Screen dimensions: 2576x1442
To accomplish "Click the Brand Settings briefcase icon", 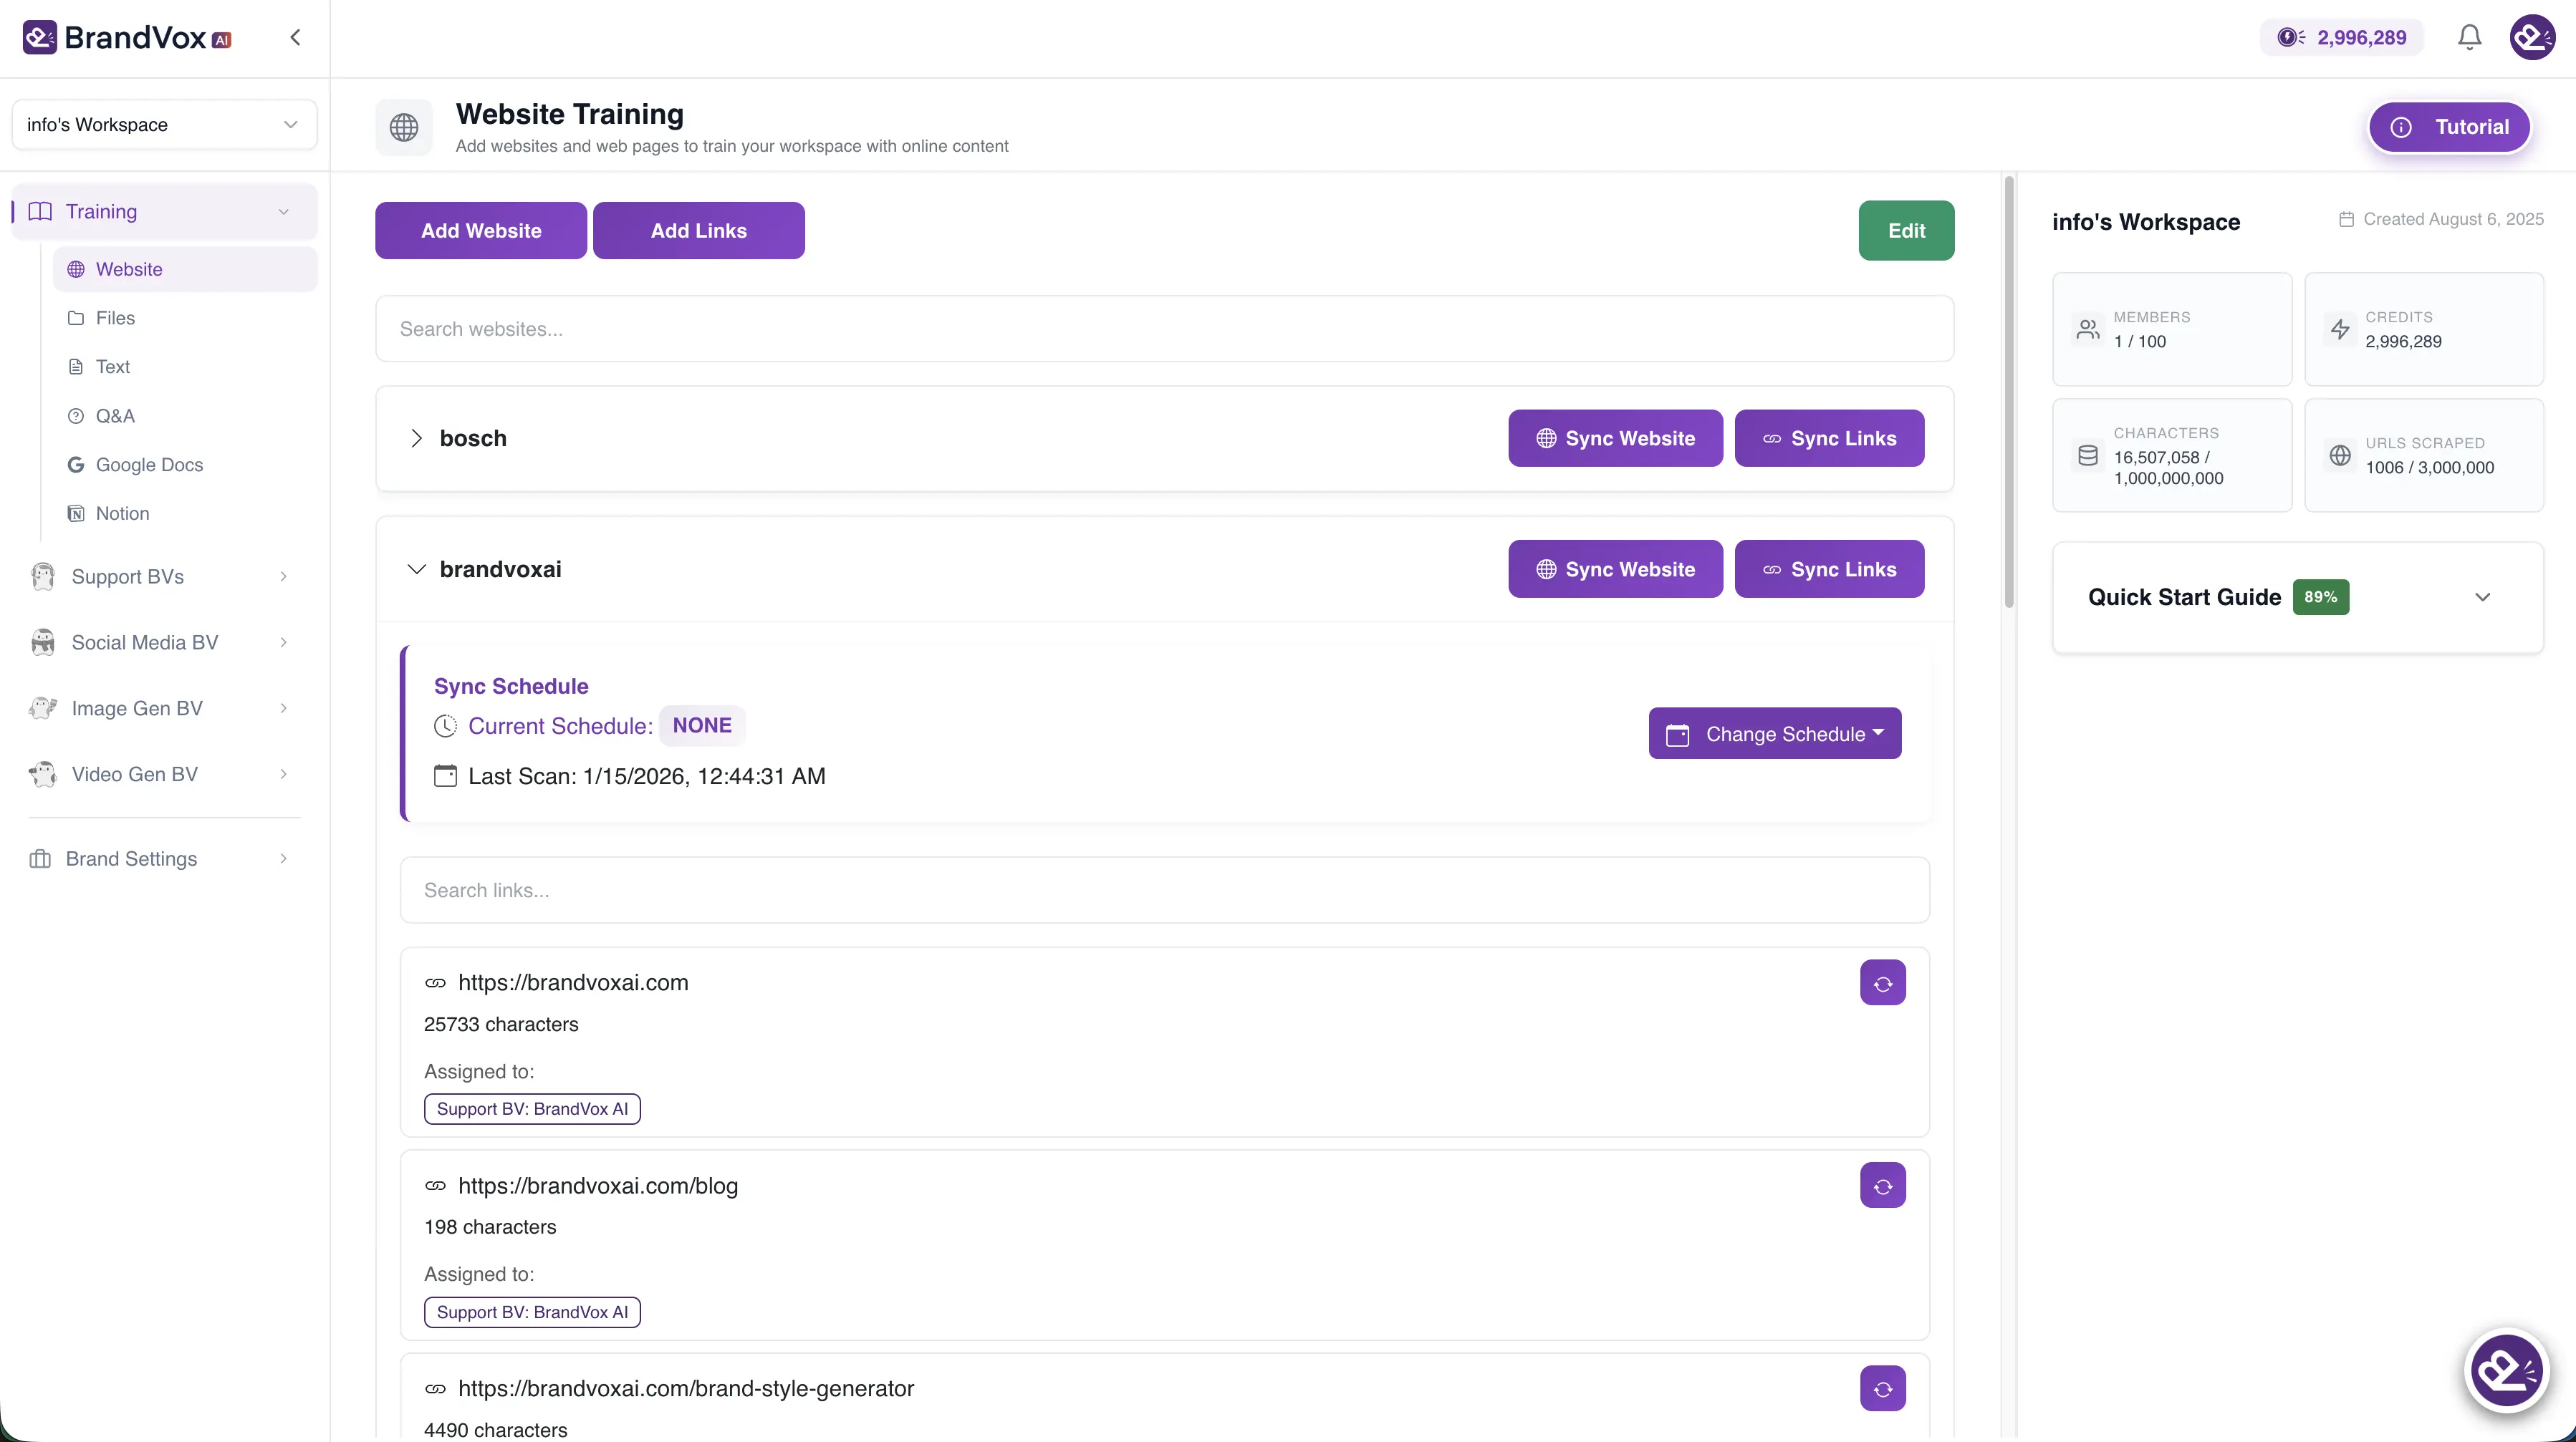I will tap(40, 859).
